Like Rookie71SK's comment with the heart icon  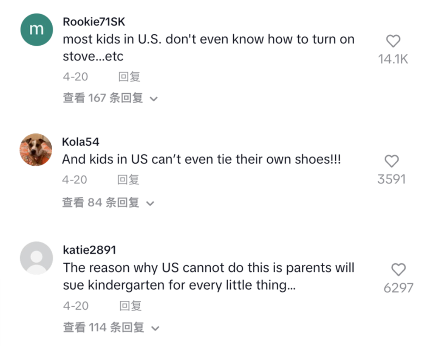393,41
